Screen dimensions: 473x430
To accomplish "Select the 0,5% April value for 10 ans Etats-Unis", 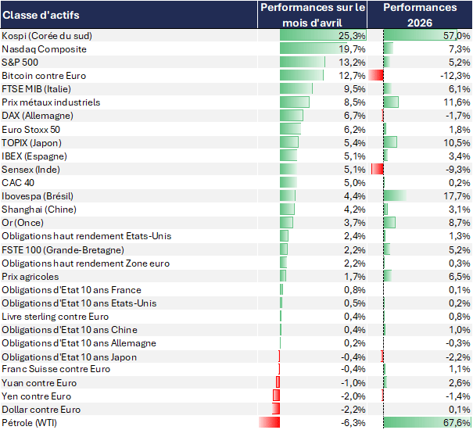I will pos(355,303).
